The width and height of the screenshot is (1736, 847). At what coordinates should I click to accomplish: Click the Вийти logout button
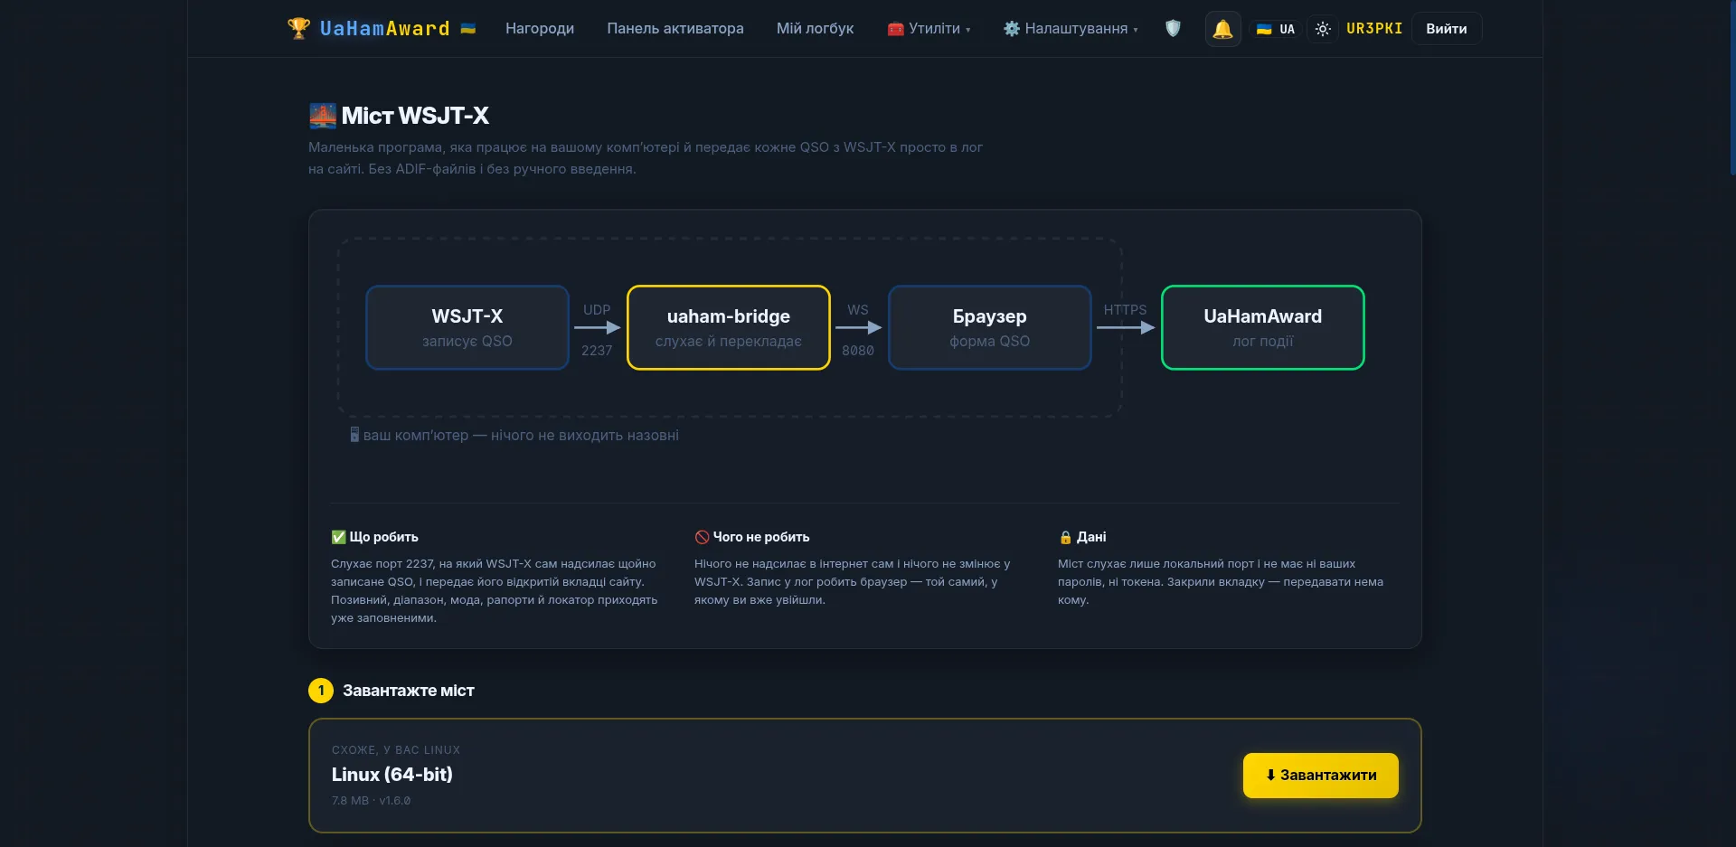point(1447,29)
